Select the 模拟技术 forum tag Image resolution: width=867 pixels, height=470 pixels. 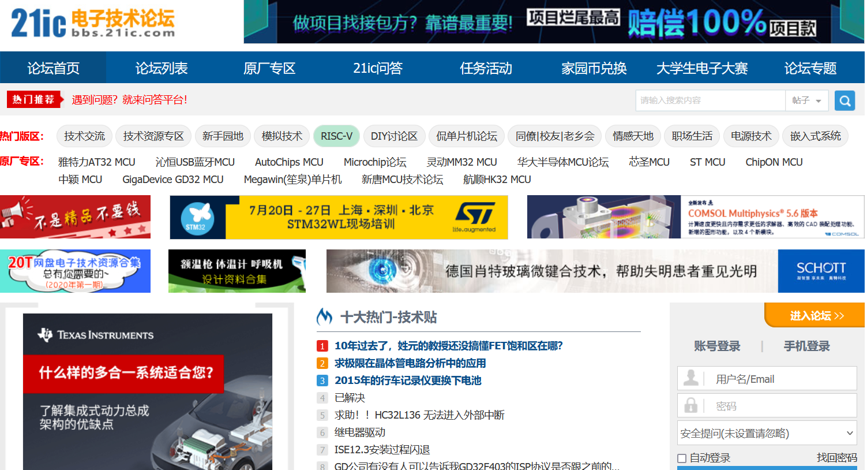(282, 136)
